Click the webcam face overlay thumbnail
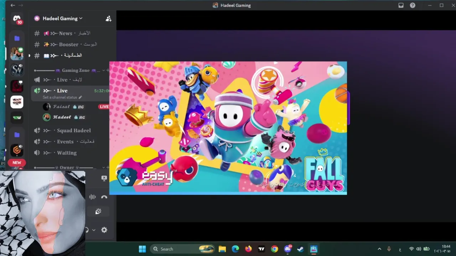The width and height of the screenshot is (456, 256). click(x=43, y=213)
